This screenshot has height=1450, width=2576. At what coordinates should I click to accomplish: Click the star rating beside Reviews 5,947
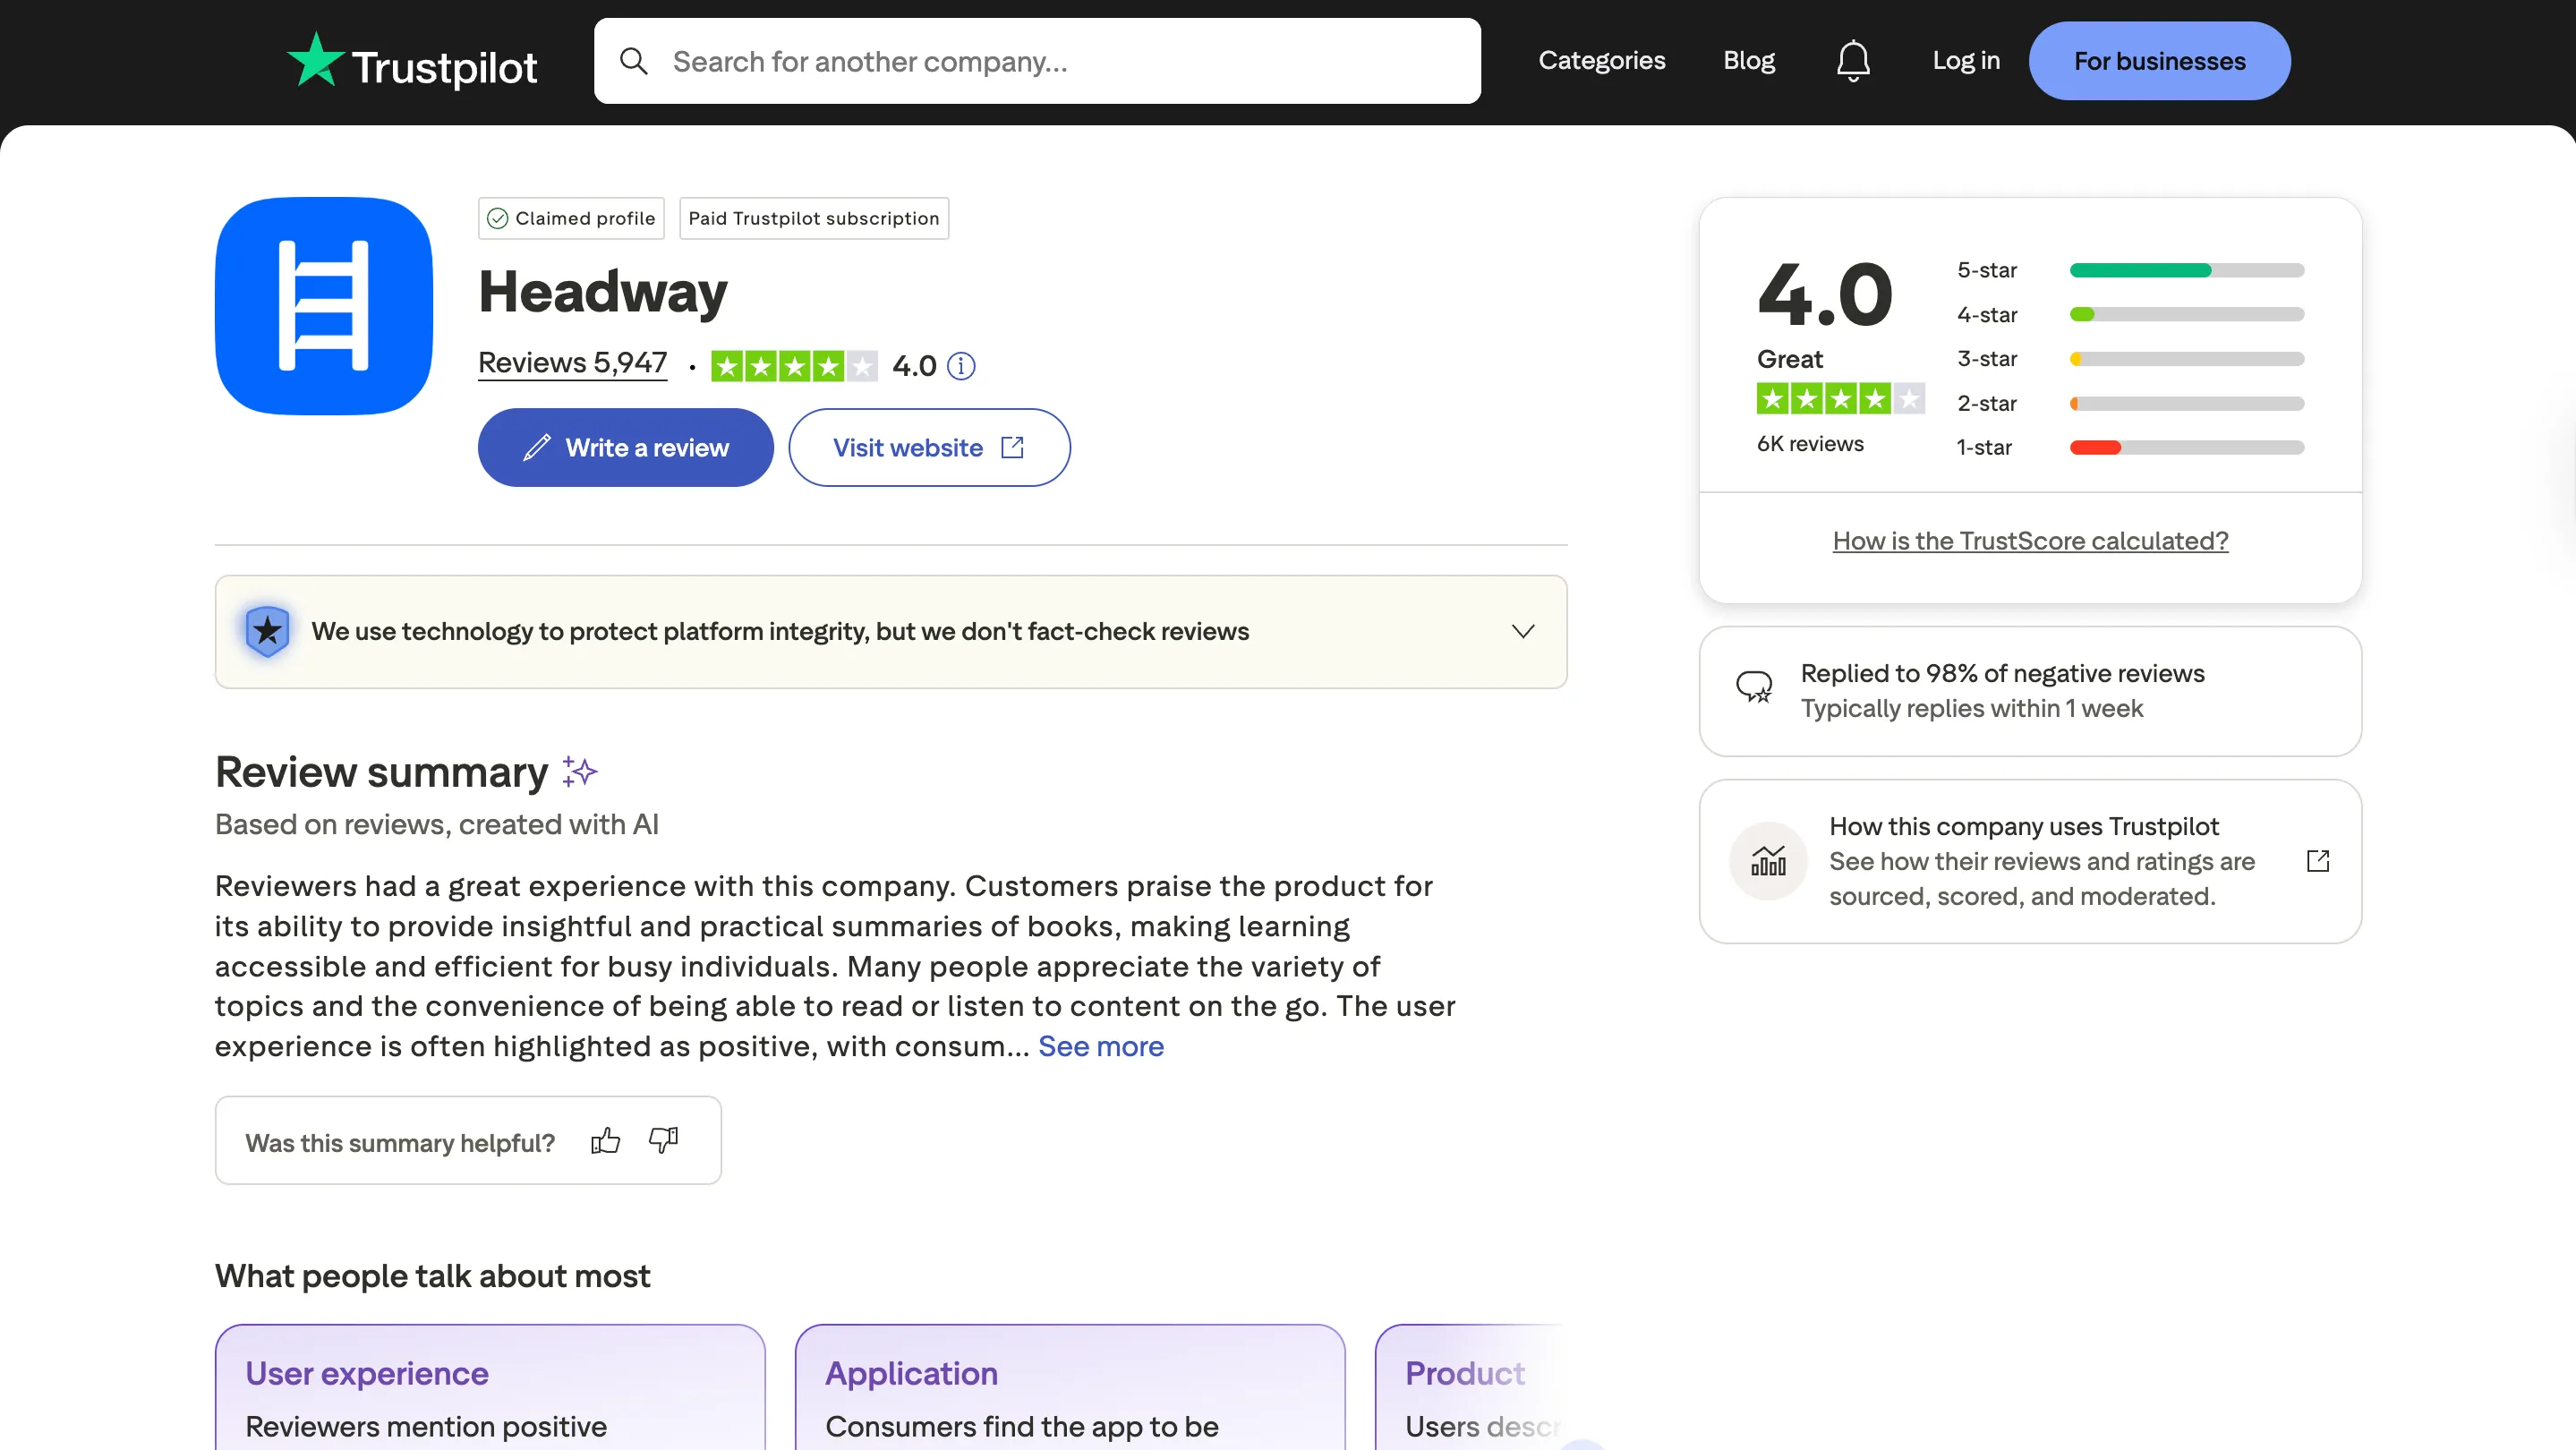click(794, 366)
